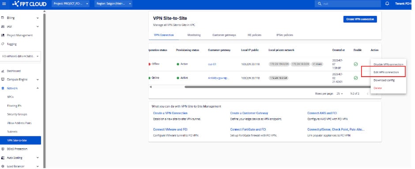The width and height of the screenshot is (415, 169).
Task: Click the Project Management icon
Action: pos(3,35)
